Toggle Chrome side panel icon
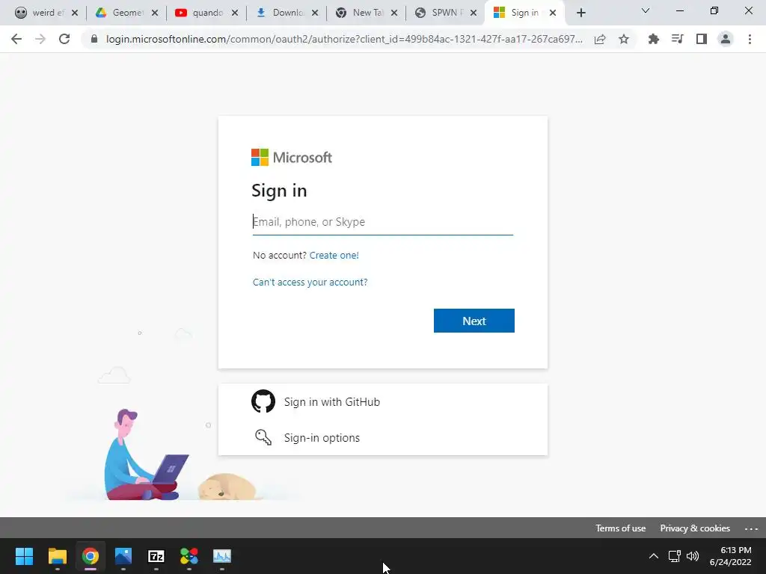The width and height of the screenshot is (766, 574). pos(702,39)
